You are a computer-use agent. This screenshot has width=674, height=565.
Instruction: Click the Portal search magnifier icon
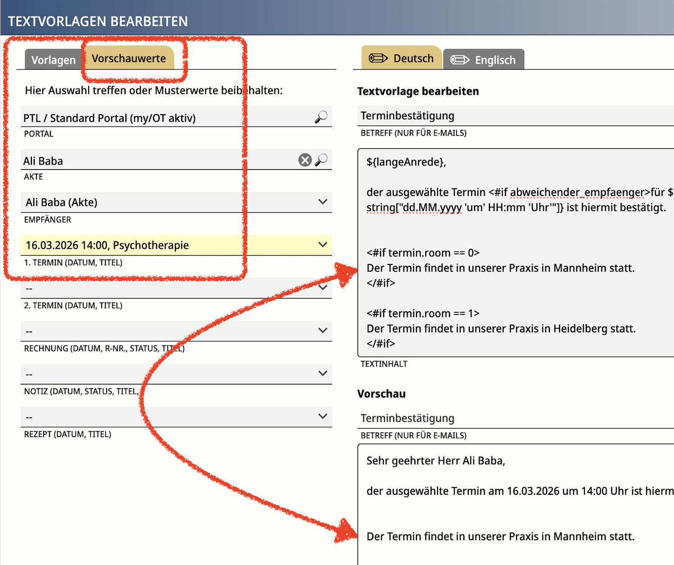(321, 117)
